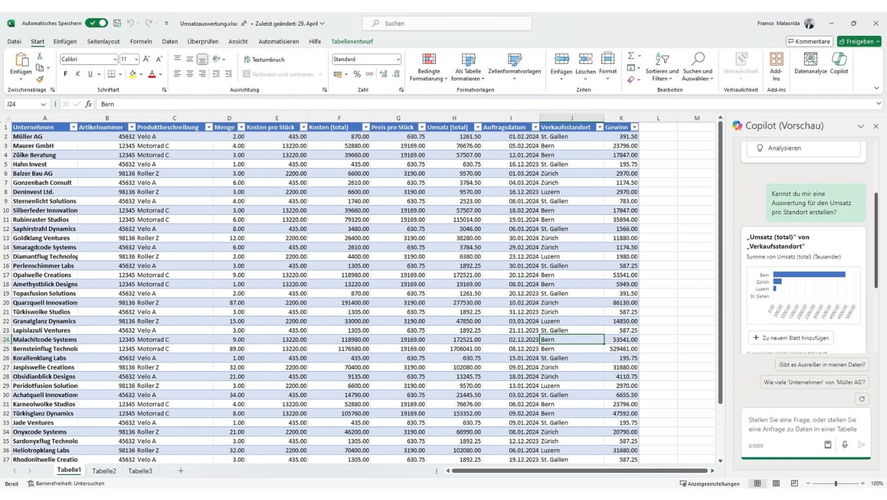The width and height of the screenshot is (887, 500).
Task: Open Datenanalyse
Action: coord(810,63)
